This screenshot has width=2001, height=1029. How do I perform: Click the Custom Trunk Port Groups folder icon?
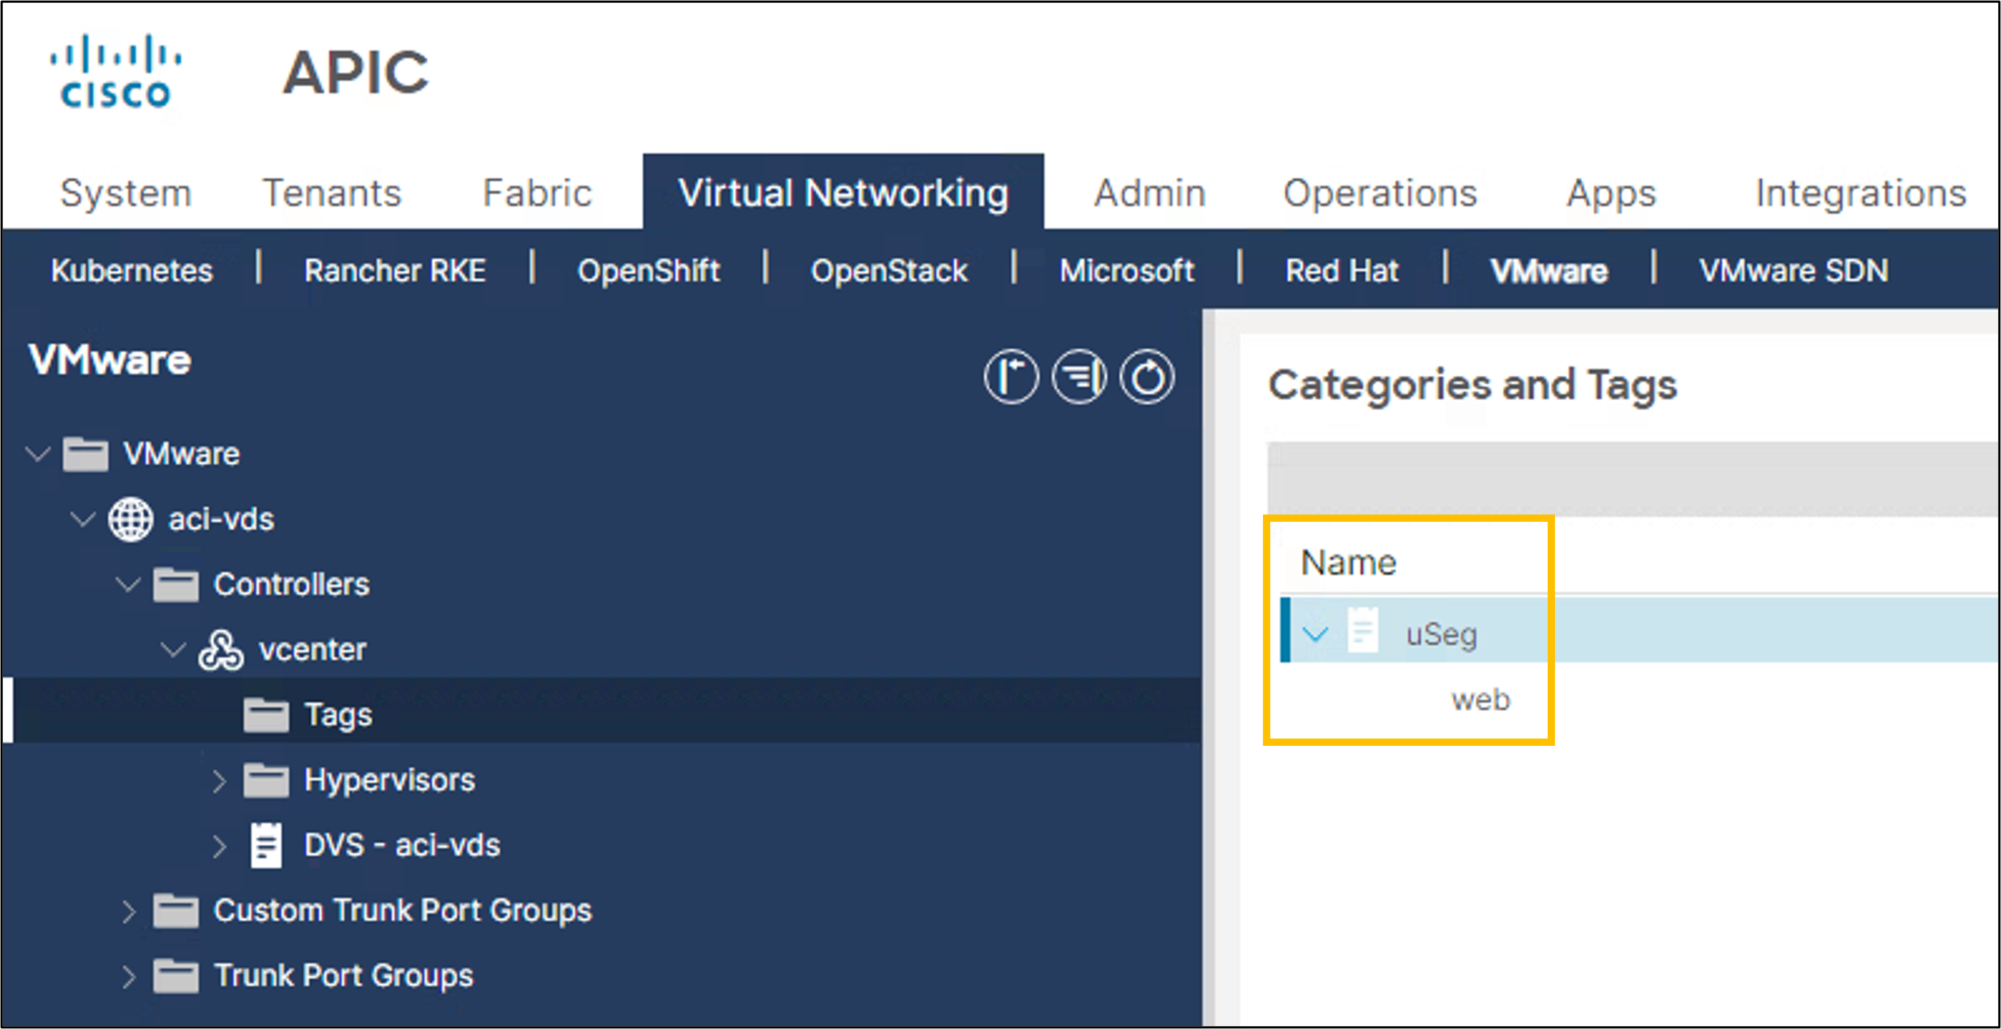click(x=175, y=910)
